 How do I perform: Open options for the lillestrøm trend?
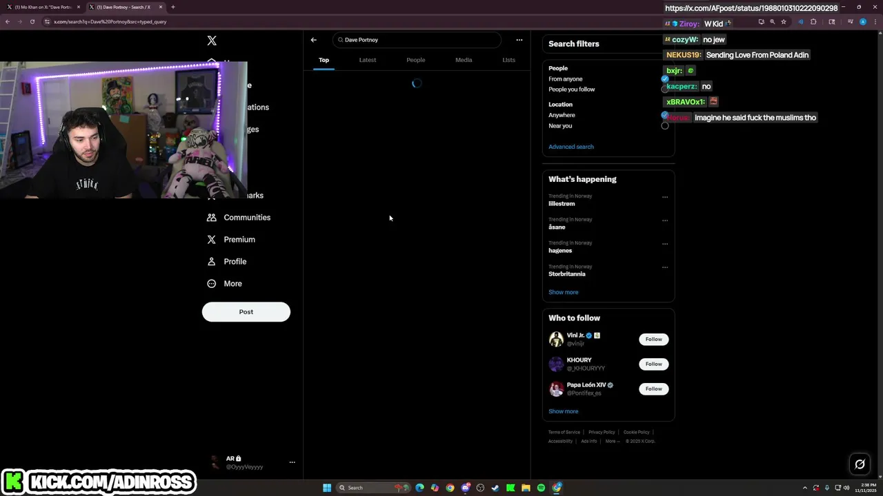(x=665, y=197)
